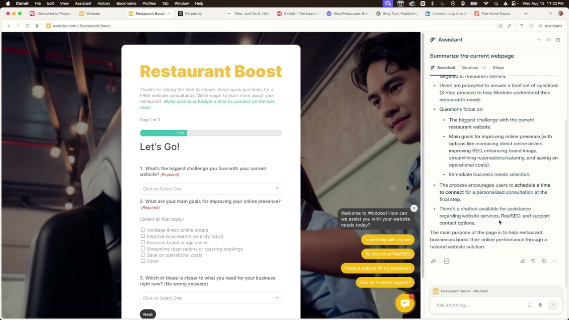Click the microphone in Ask anything box
The width and height of the screenshot is (569, 320).
point(540,305)
